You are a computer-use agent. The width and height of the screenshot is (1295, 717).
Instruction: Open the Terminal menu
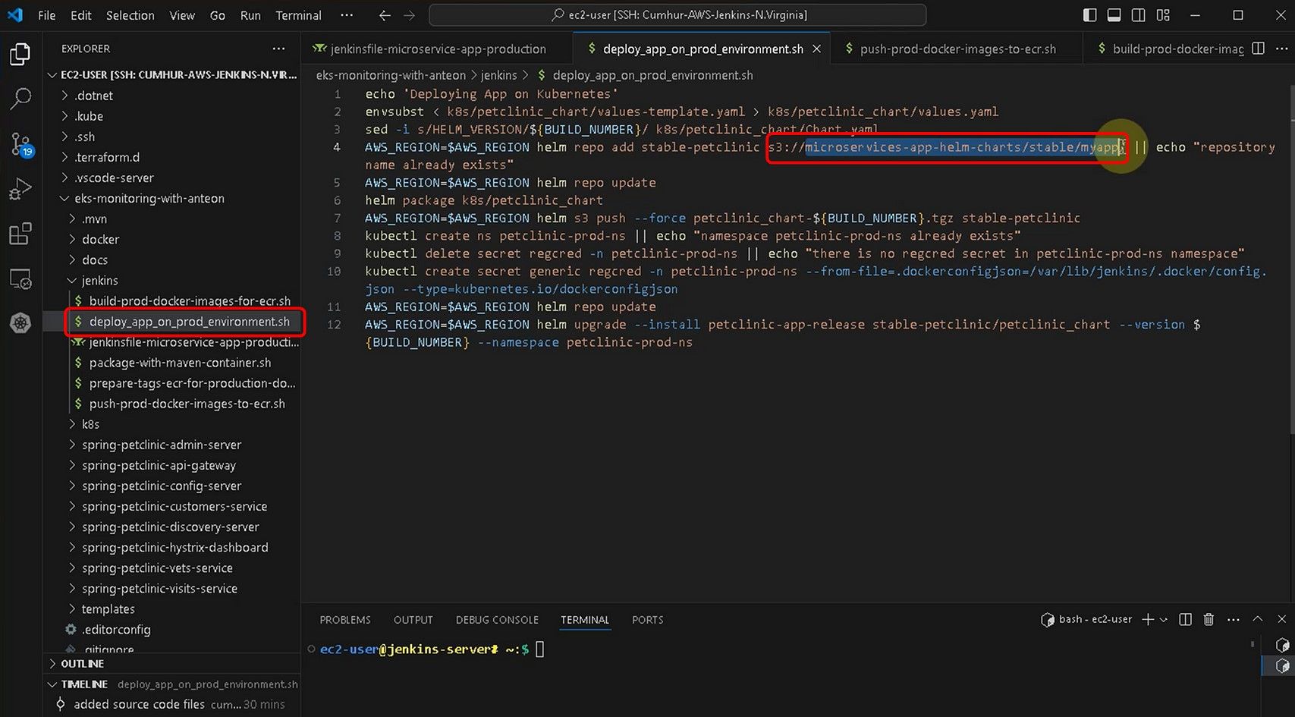point(298,15)
